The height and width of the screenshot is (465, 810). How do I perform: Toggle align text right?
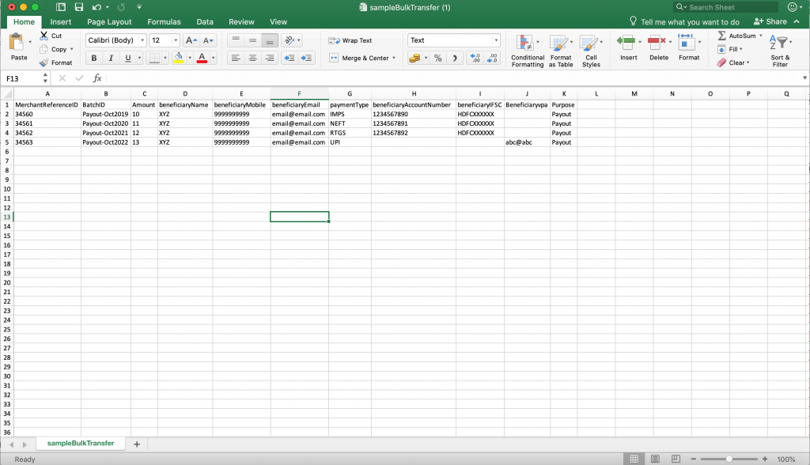pyautogui.click(x=270, y=58)
